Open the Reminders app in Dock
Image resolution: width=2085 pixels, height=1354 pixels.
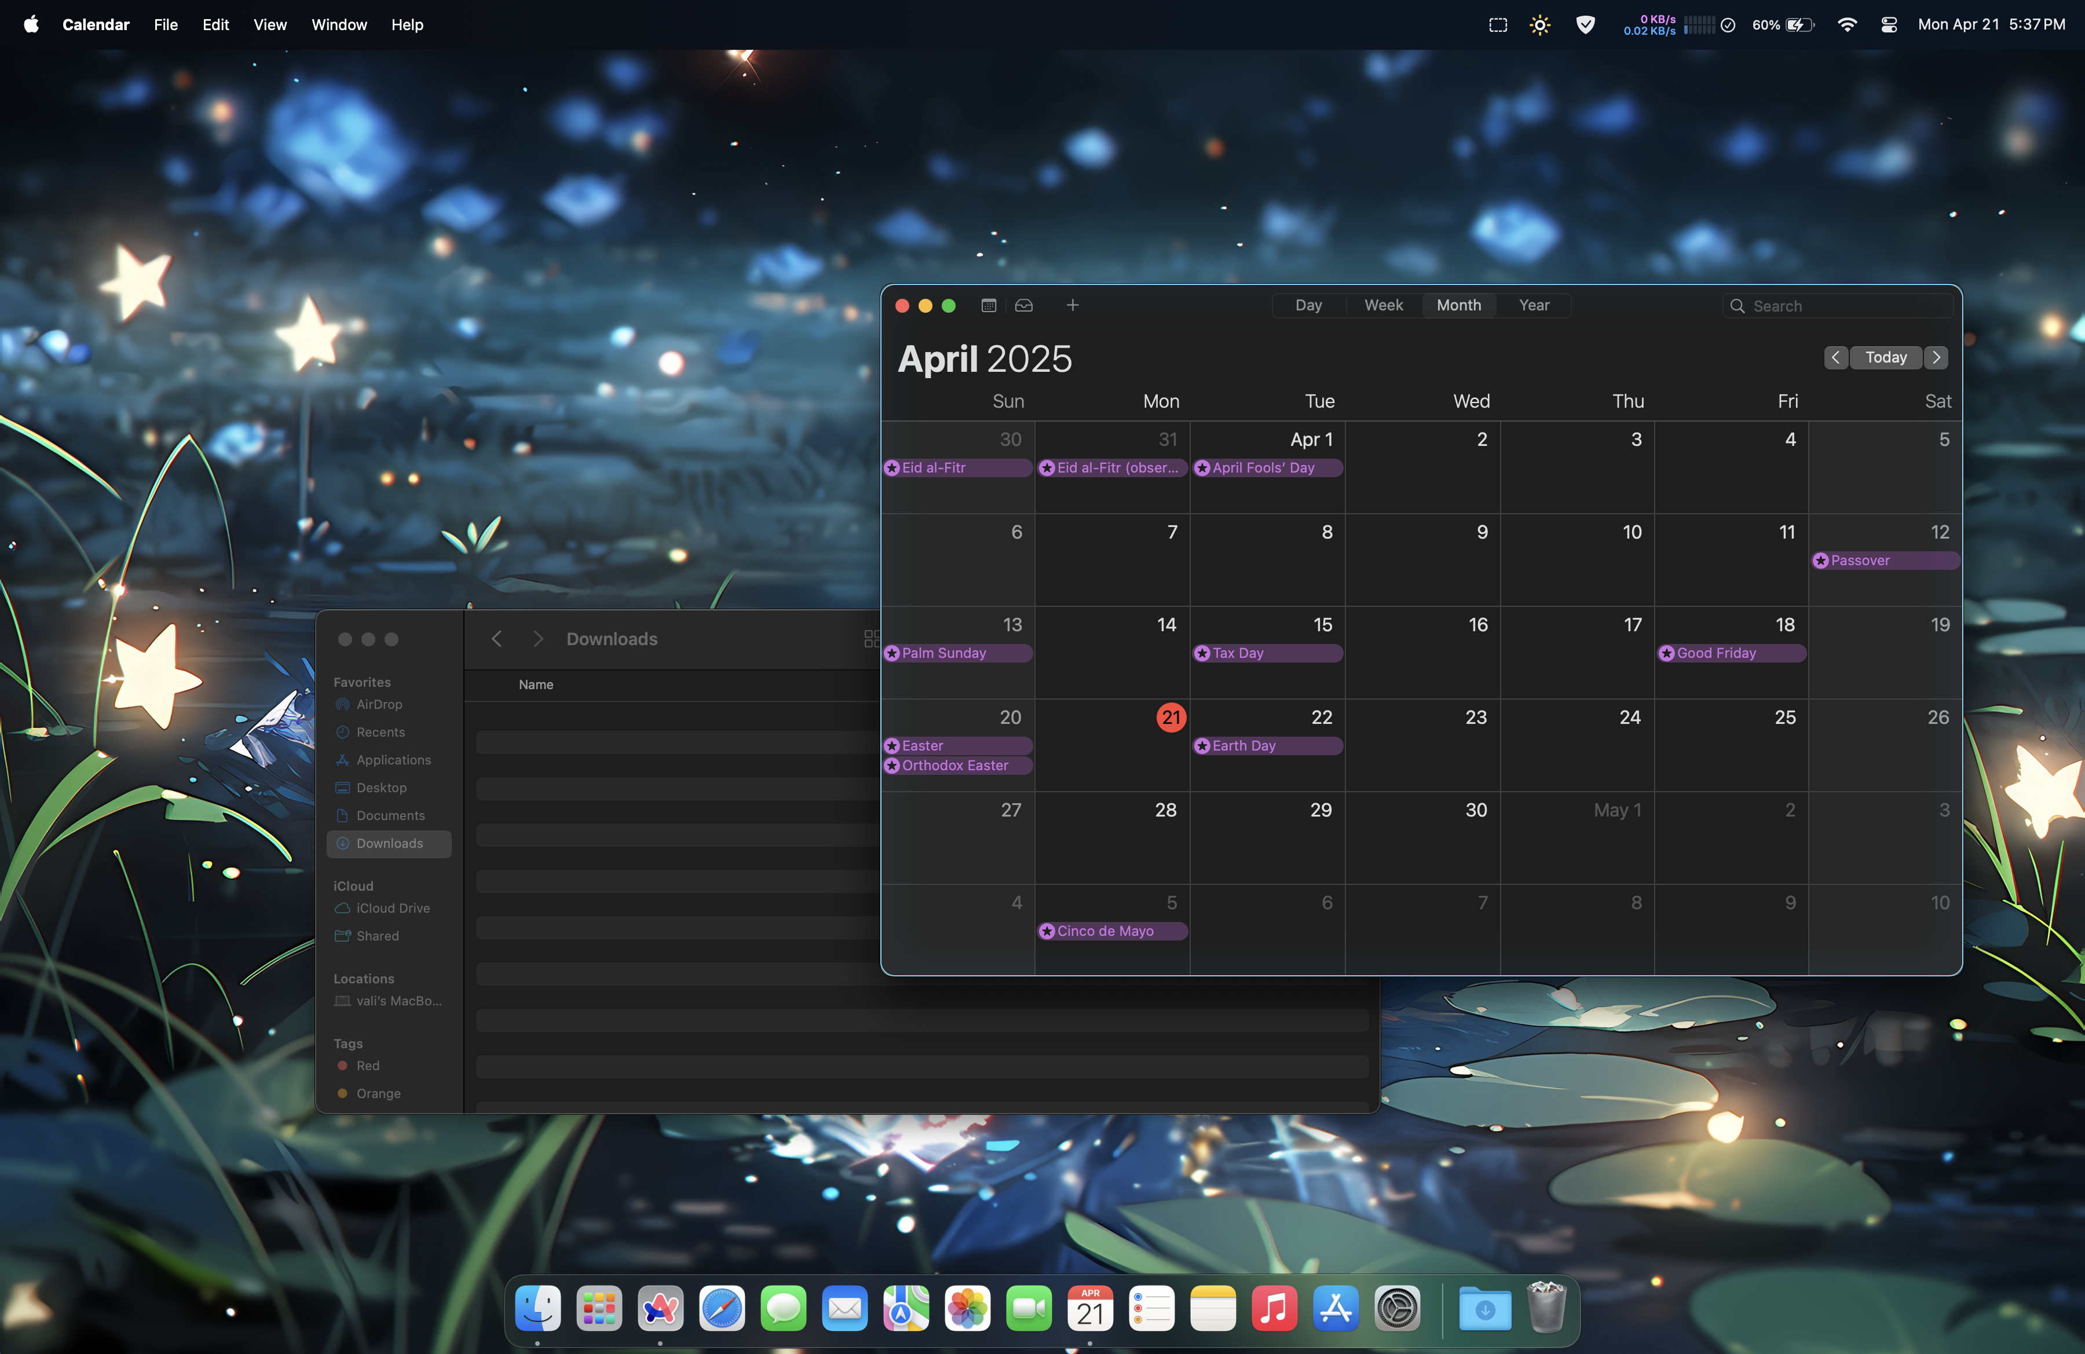tap(1151, 1309)
